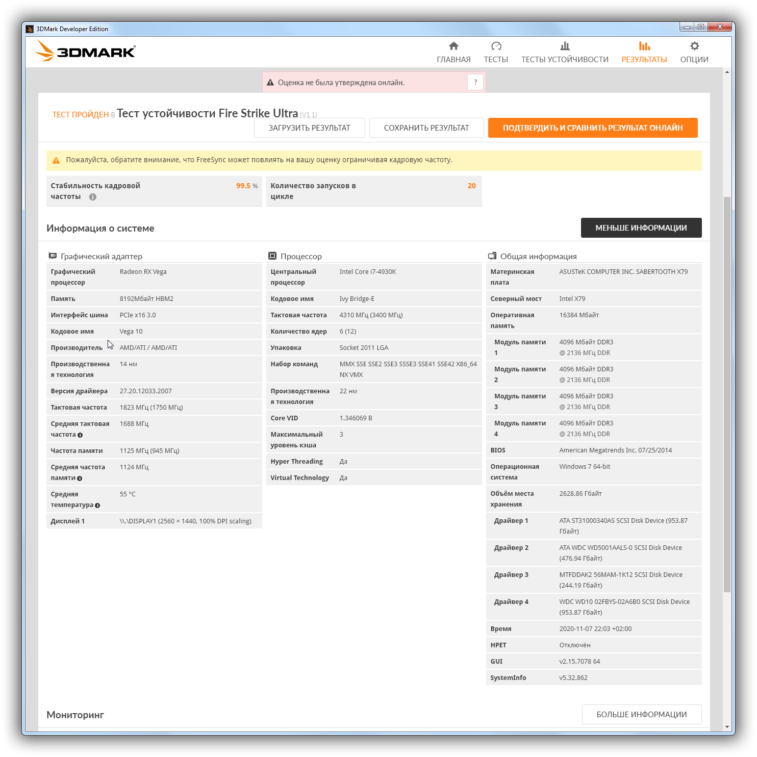Click the Windows 7 64-bit value

point(585,467)
